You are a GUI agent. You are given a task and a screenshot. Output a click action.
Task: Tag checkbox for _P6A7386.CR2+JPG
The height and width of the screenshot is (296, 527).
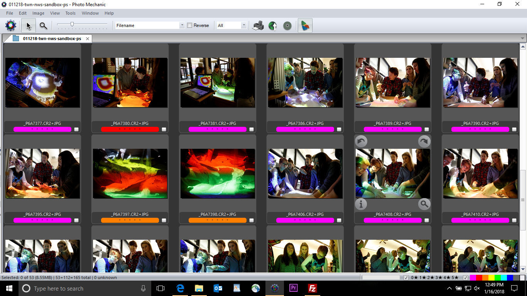point(339,129)
